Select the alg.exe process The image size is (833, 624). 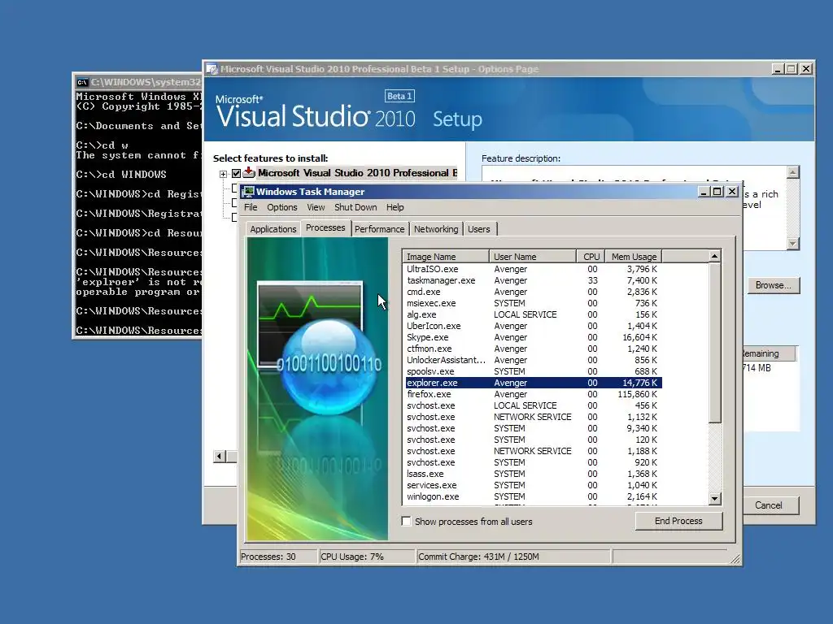click(x=533, y=314)
